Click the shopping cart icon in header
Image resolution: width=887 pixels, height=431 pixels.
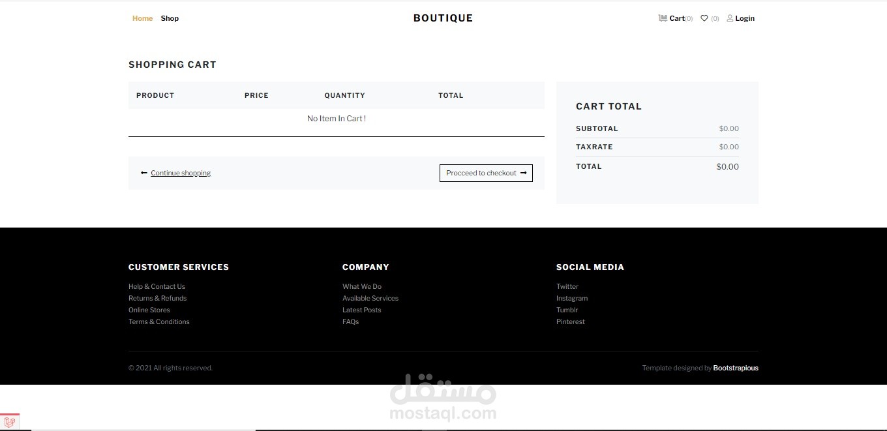tap(663, 18)
